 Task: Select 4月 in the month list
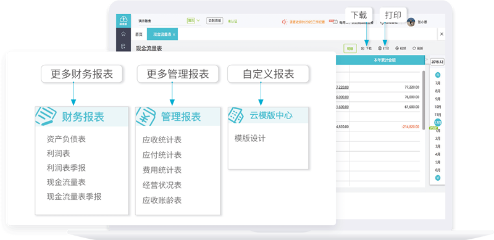pyautogui.click(x=438, y=154)
